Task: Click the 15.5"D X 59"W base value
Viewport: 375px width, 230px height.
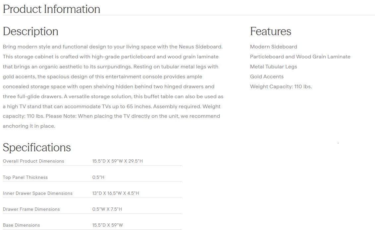Action: coord(107,225)
